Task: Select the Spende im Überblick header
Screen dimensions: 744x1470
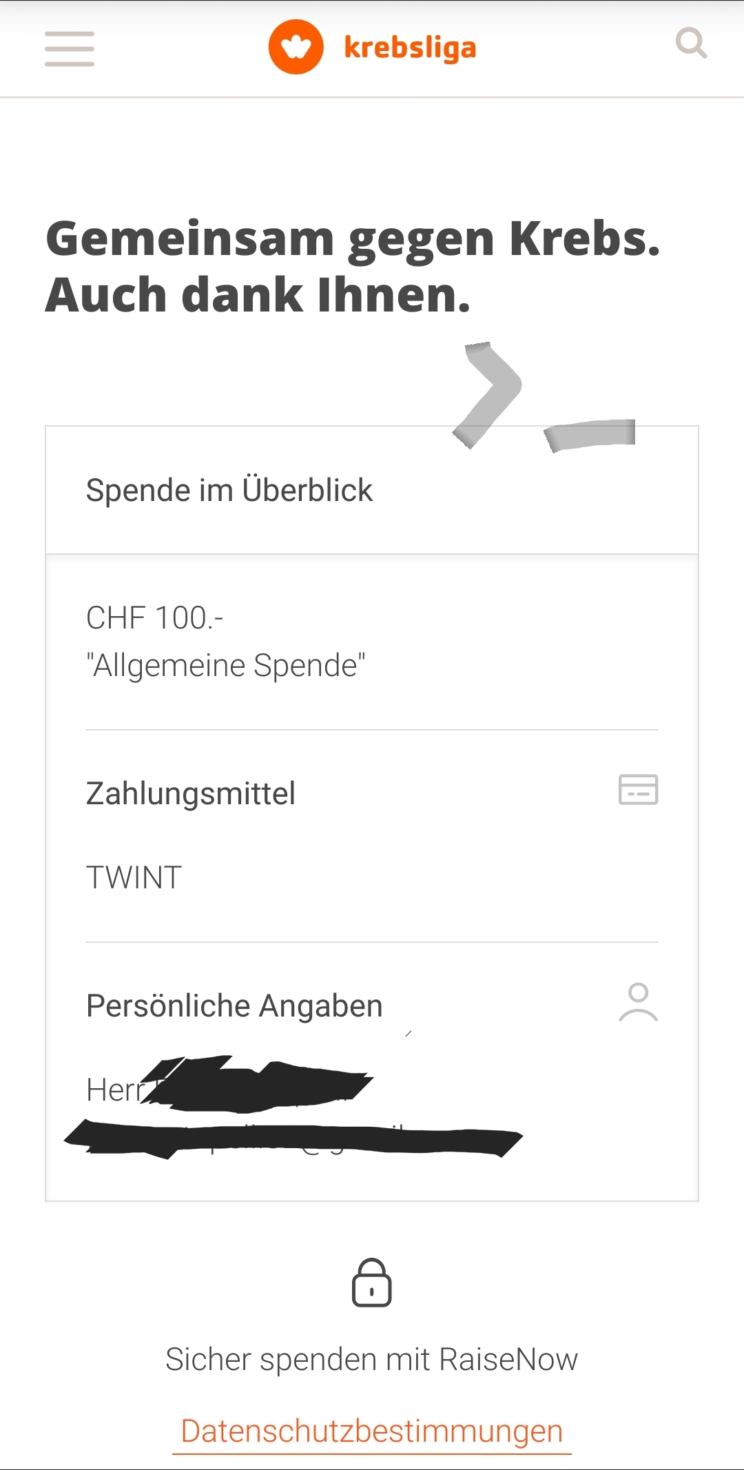Action: [x=229, y=491]
